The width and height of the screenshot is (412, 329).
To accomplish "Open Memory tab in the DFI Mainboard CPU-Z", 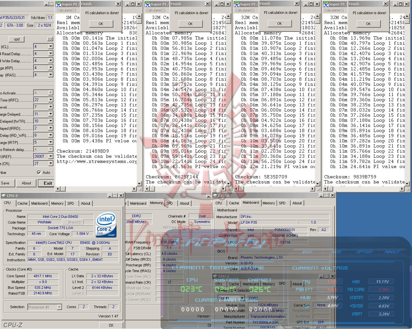I will coord(269,203).
